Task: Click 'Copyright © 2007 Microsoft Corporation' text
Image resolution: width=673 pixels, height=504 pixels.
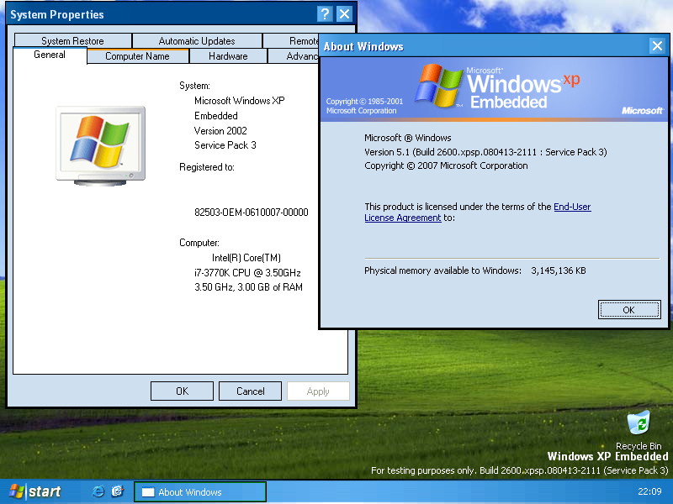Action: [446, 165]
